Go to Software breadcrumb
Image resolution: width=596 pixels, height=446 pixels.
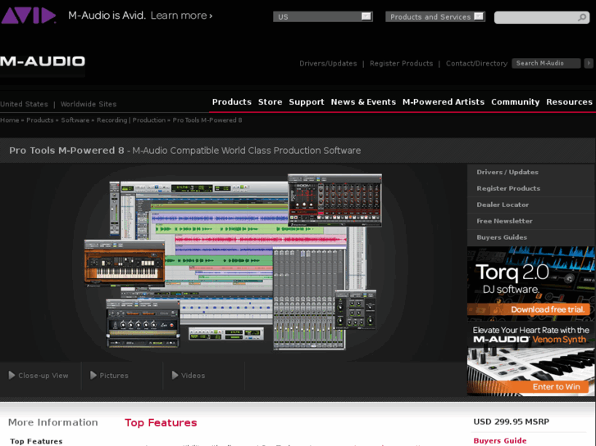[x=75, y=120]
